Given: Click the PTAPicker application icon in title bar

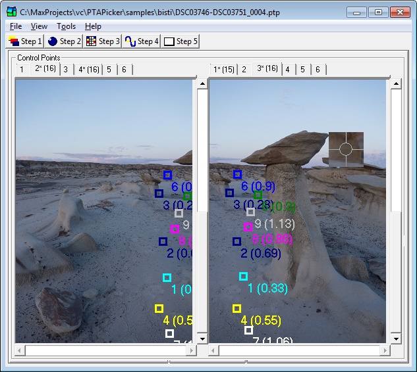Looking at the screenshot, I should [x=12, y=12].
